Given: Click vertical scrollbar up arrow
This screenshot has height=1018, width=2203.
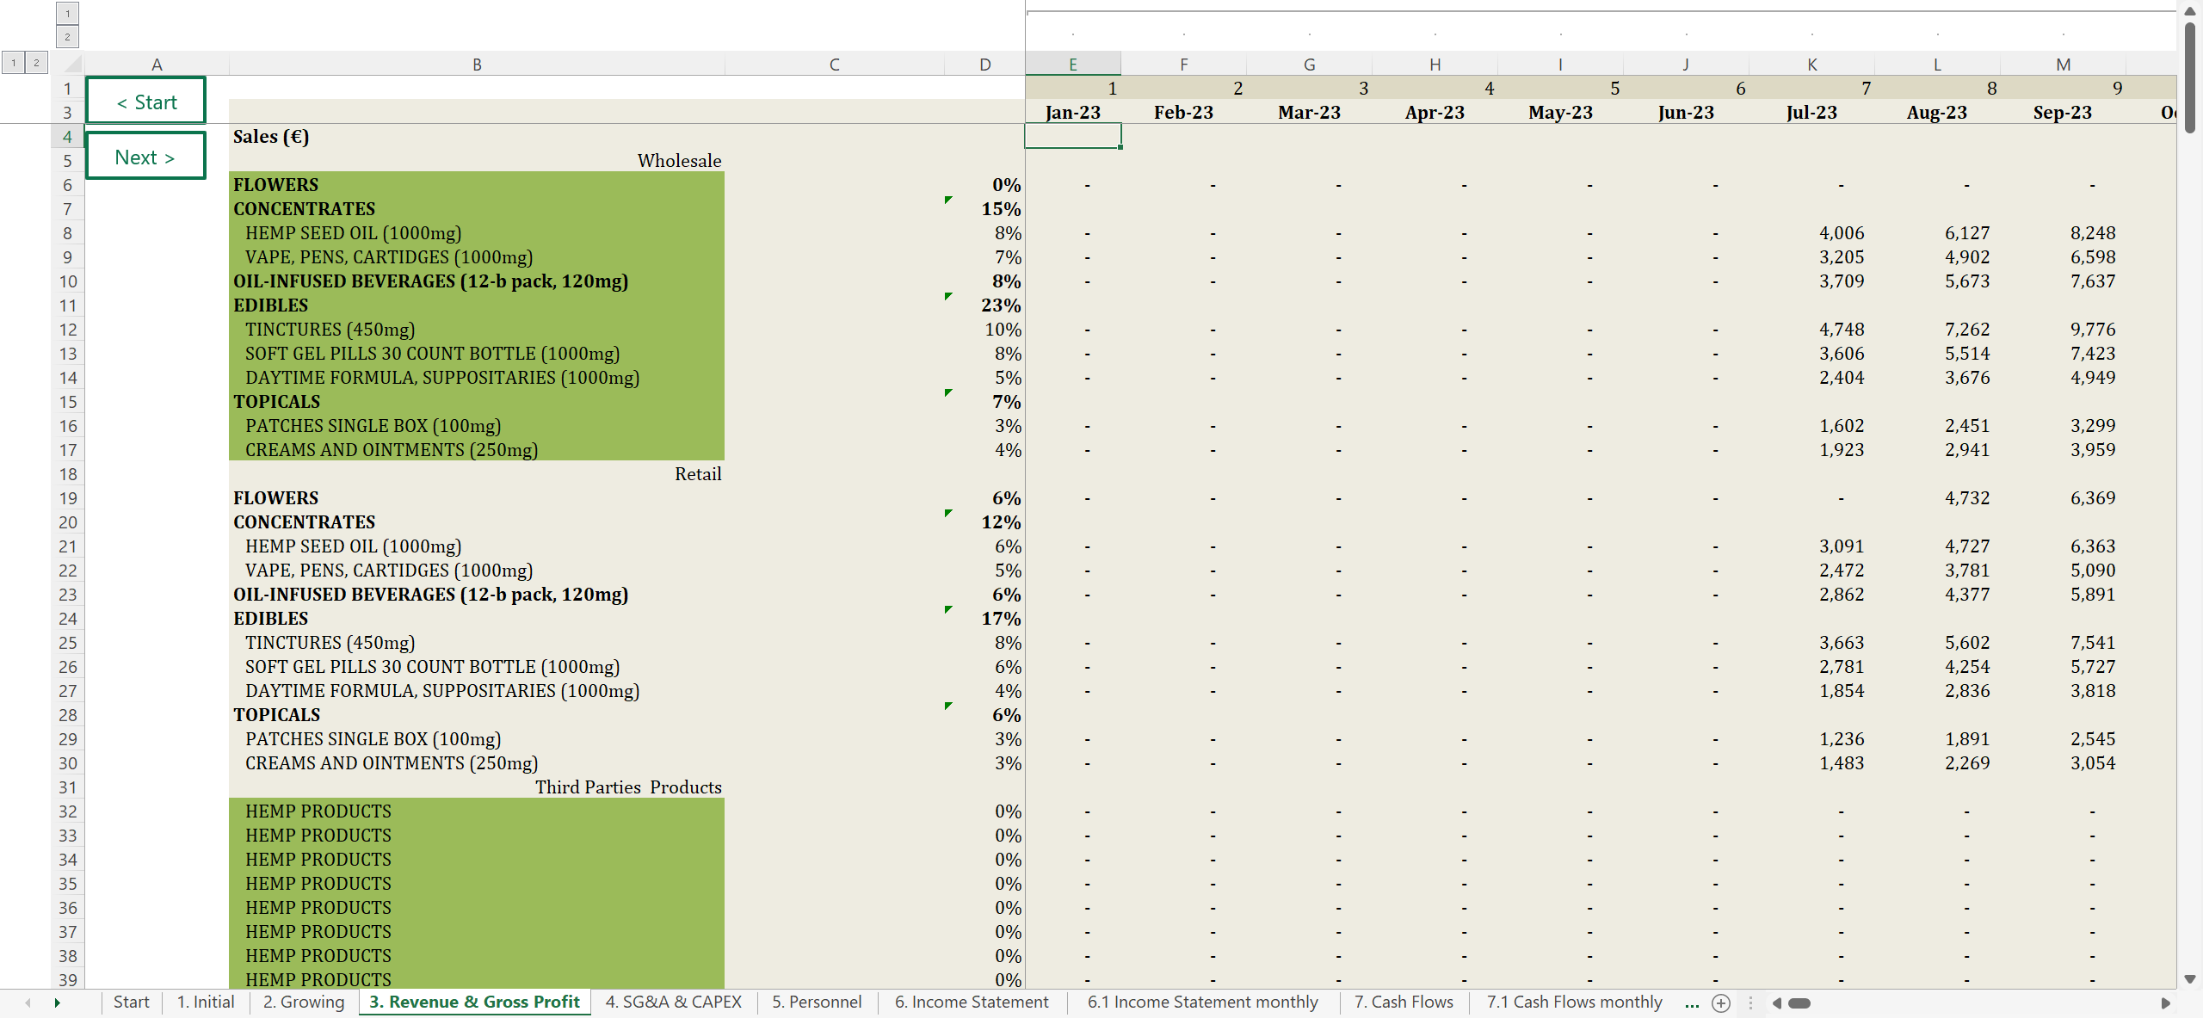Looking at the screenshot, I should point(2189,10).
